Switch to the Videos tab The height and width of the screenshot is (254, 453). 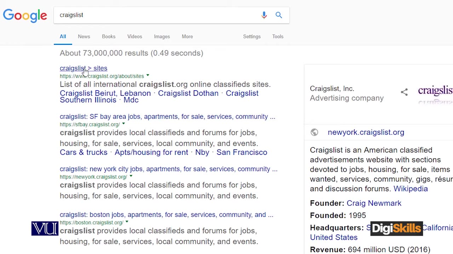pos(134,36)
